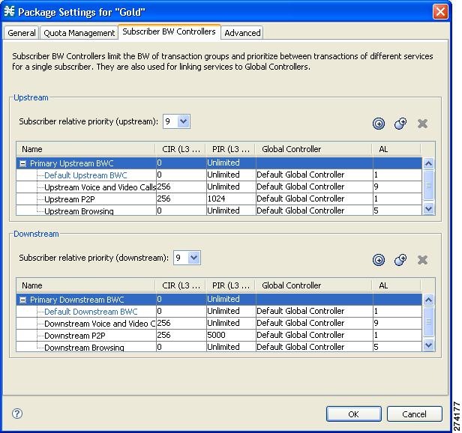Collapse the Primary Upstream BWC tree node
Viewport: 462px width, 433px height.
23,163
